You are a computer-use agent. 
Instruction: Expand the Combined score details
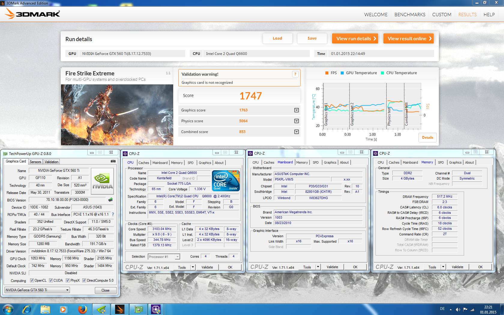pos(297,132)
